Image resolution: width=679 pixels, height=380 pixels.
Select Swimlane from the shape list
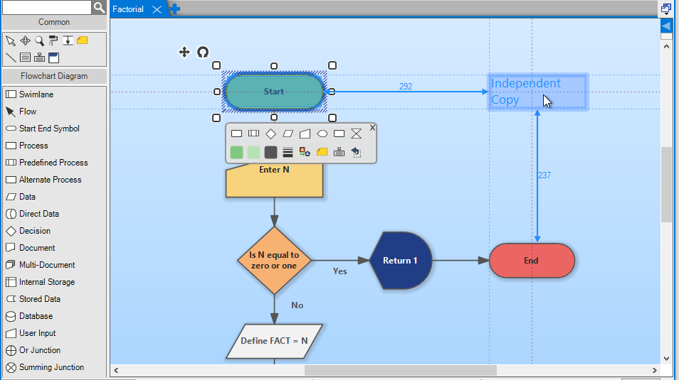pyautogui.click(x=54, y=94)
